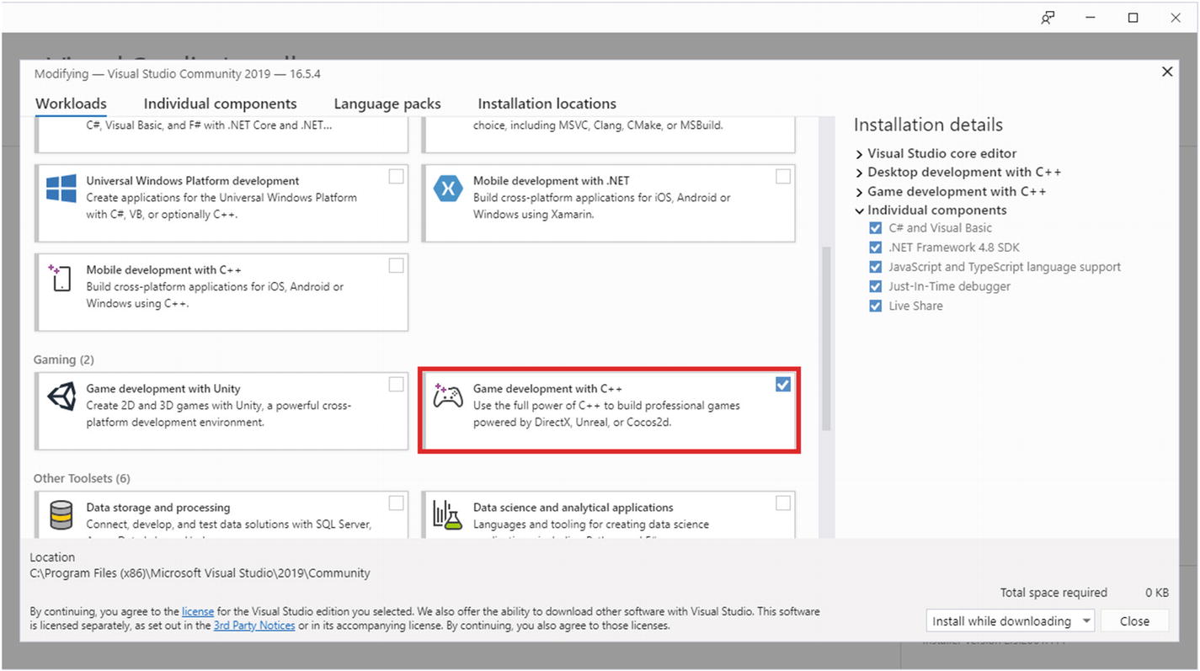Uncheck .NET Framework 4.8 SDK component
1200x671 pixels.
[x=876, y=248]
